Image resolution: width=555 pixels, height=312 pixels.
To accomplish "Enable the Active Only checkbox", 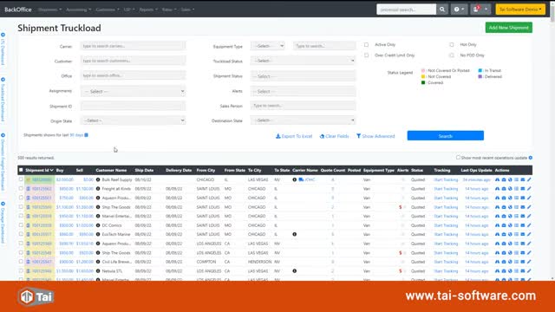I will pos(366,45).
